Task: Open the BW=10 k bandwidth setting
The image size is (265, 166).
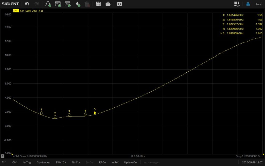Action: coord(61,162)
